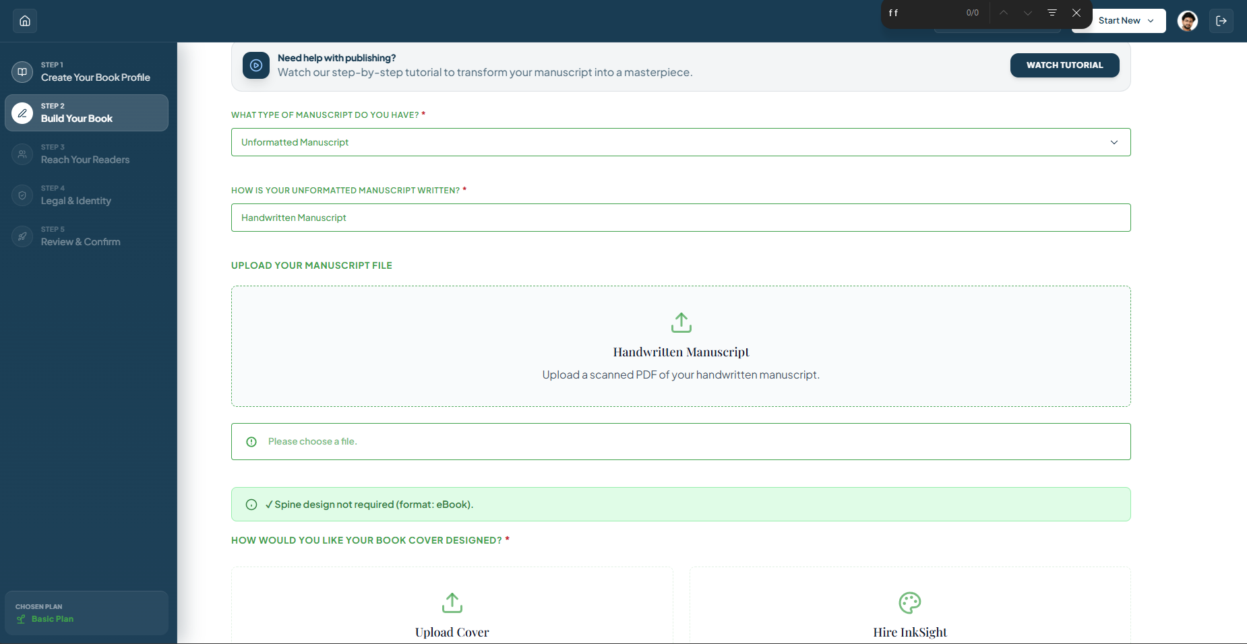Screen dimensions: 1247x644
Task: Click the Basic Plan sprout icon
Action: (21, 619)
